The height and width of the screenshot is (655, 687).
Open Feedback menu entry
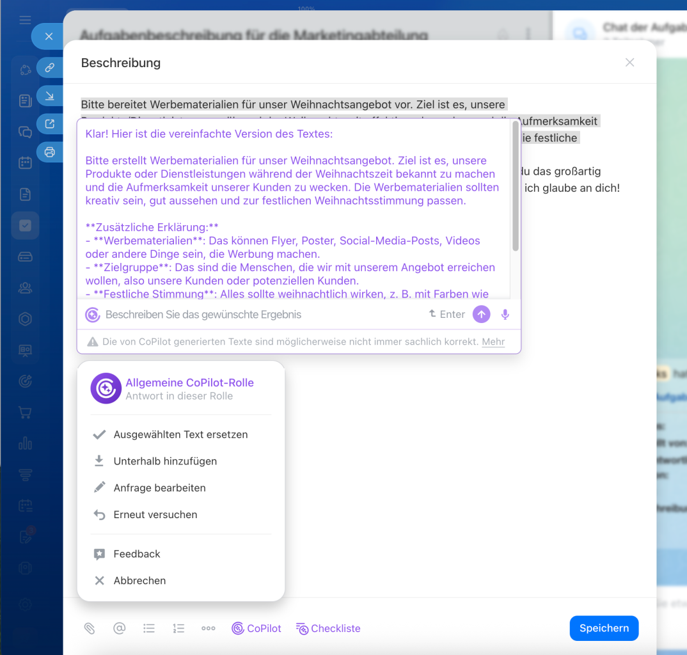click(180, 554)
